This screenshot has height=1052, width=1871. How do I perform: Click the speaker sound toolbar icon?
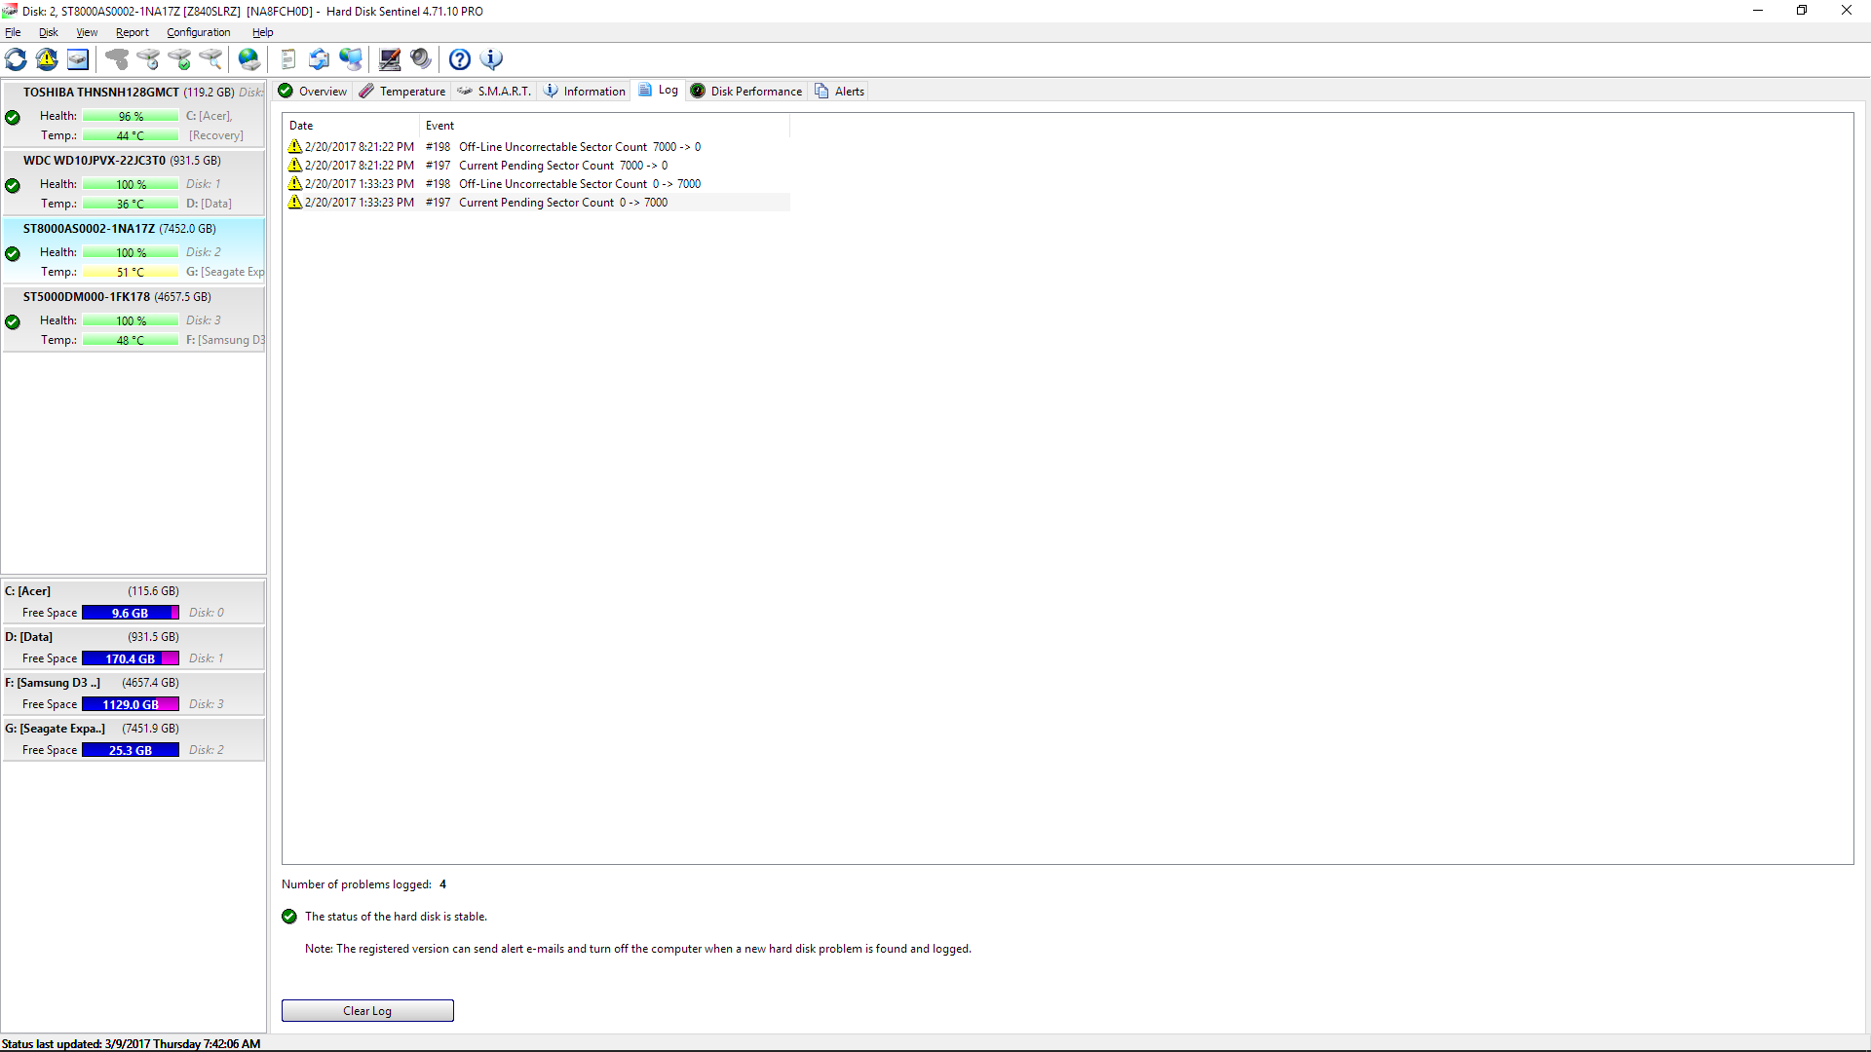[x=421, y=59]
